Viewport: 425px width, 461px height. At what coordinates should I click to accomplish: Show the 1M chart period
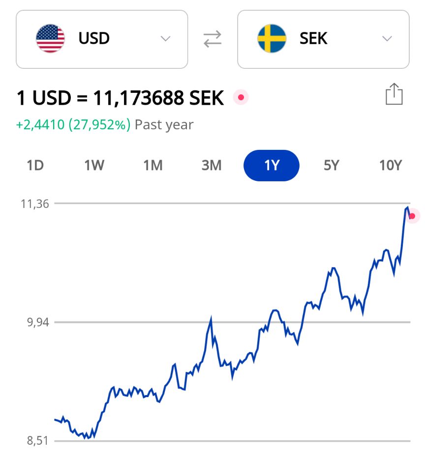click(x=153, y=166)
